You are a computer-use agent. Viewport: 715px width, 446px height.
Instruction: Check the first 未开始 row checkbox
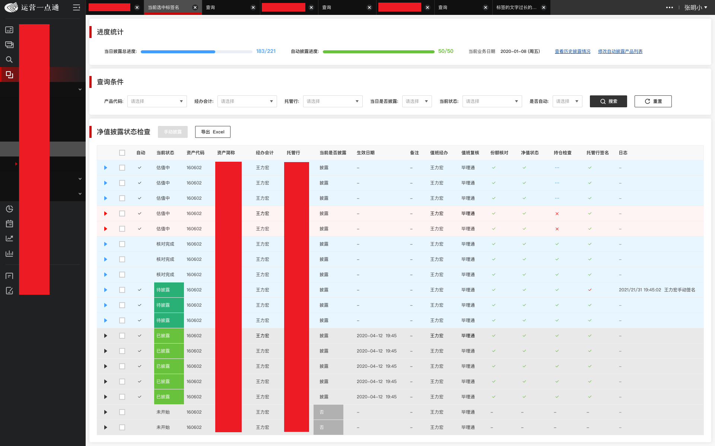click(x=122, y=412)
